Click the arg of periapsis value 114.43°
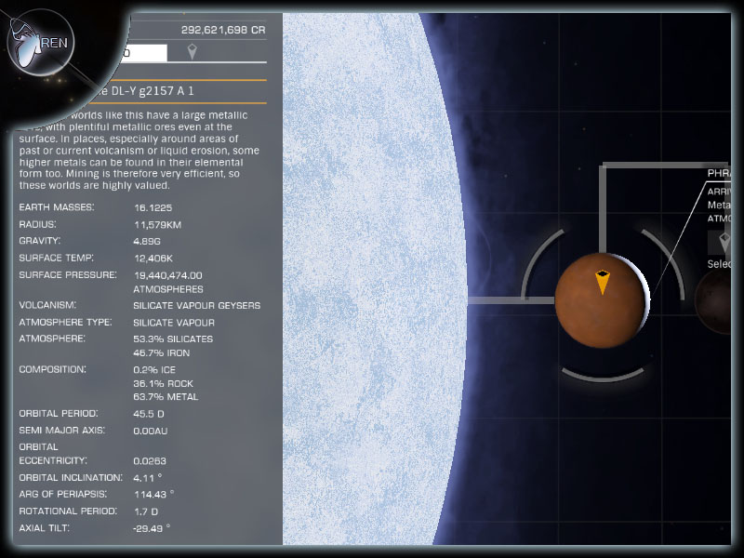 (x=153, y=495)
